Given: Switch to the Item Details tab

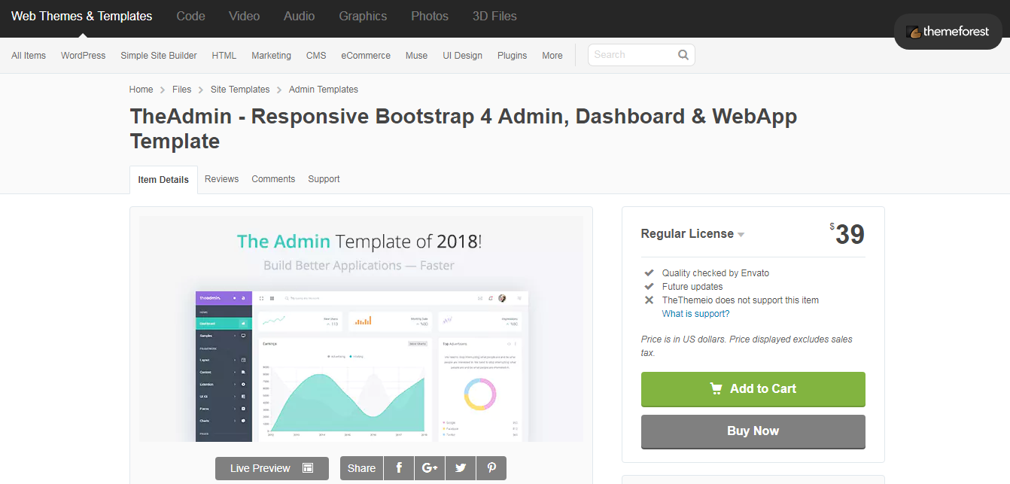Looking at the screenshot, I should [163, 180].
